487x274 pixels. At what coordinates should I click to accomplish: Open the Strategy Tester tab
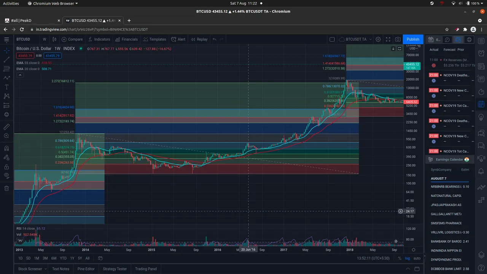115,269
